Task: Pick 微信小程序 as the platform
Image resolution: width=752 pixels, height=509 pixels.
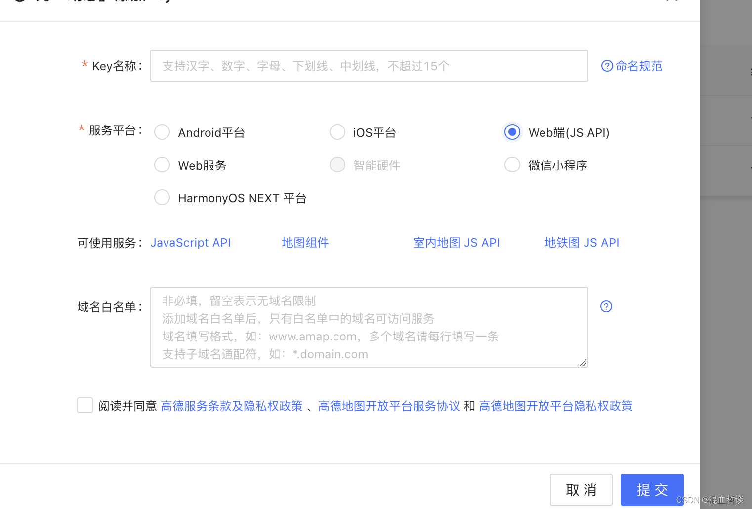Action: click(512, 165)
